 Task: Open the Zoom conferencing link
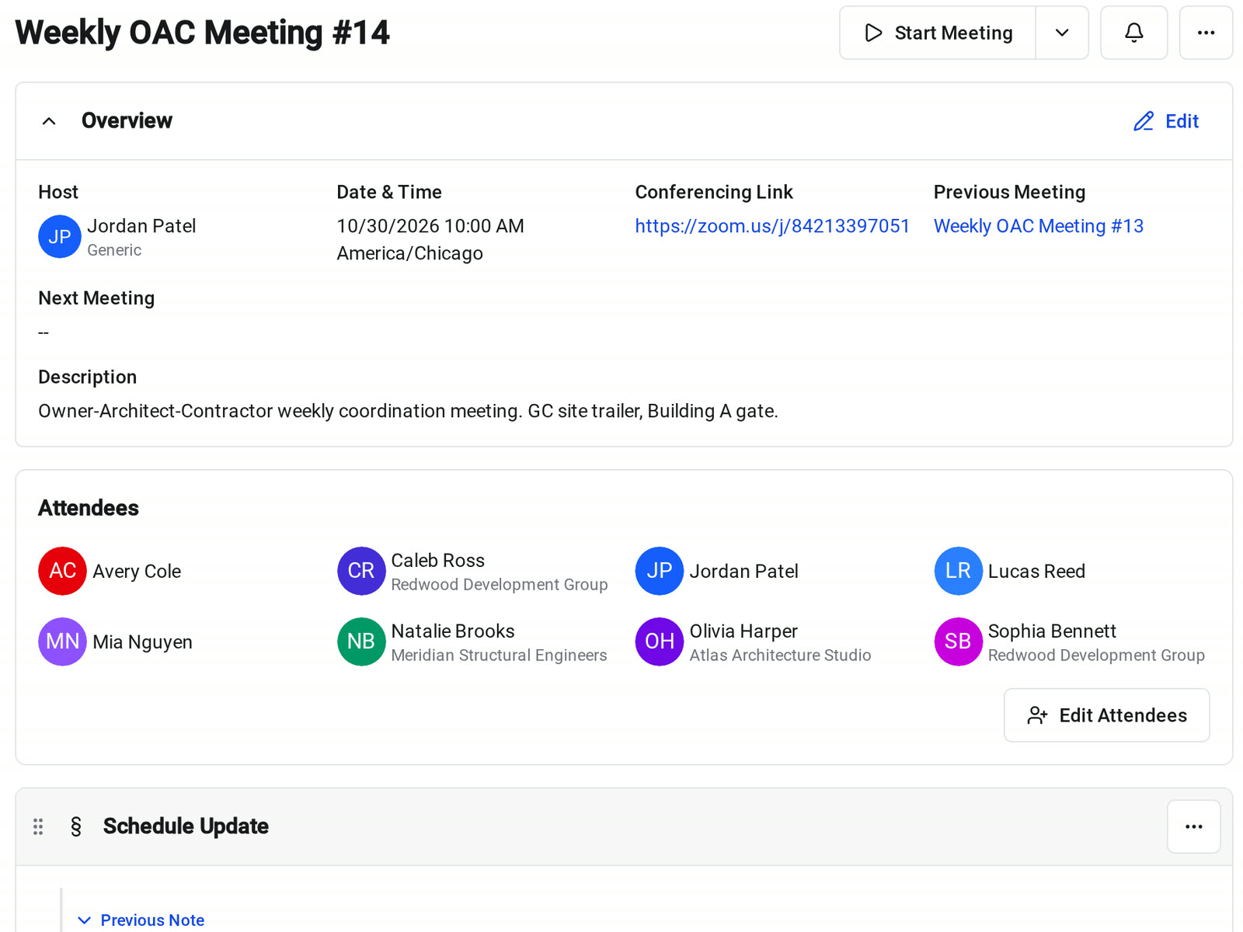click(x=772, y=226)
